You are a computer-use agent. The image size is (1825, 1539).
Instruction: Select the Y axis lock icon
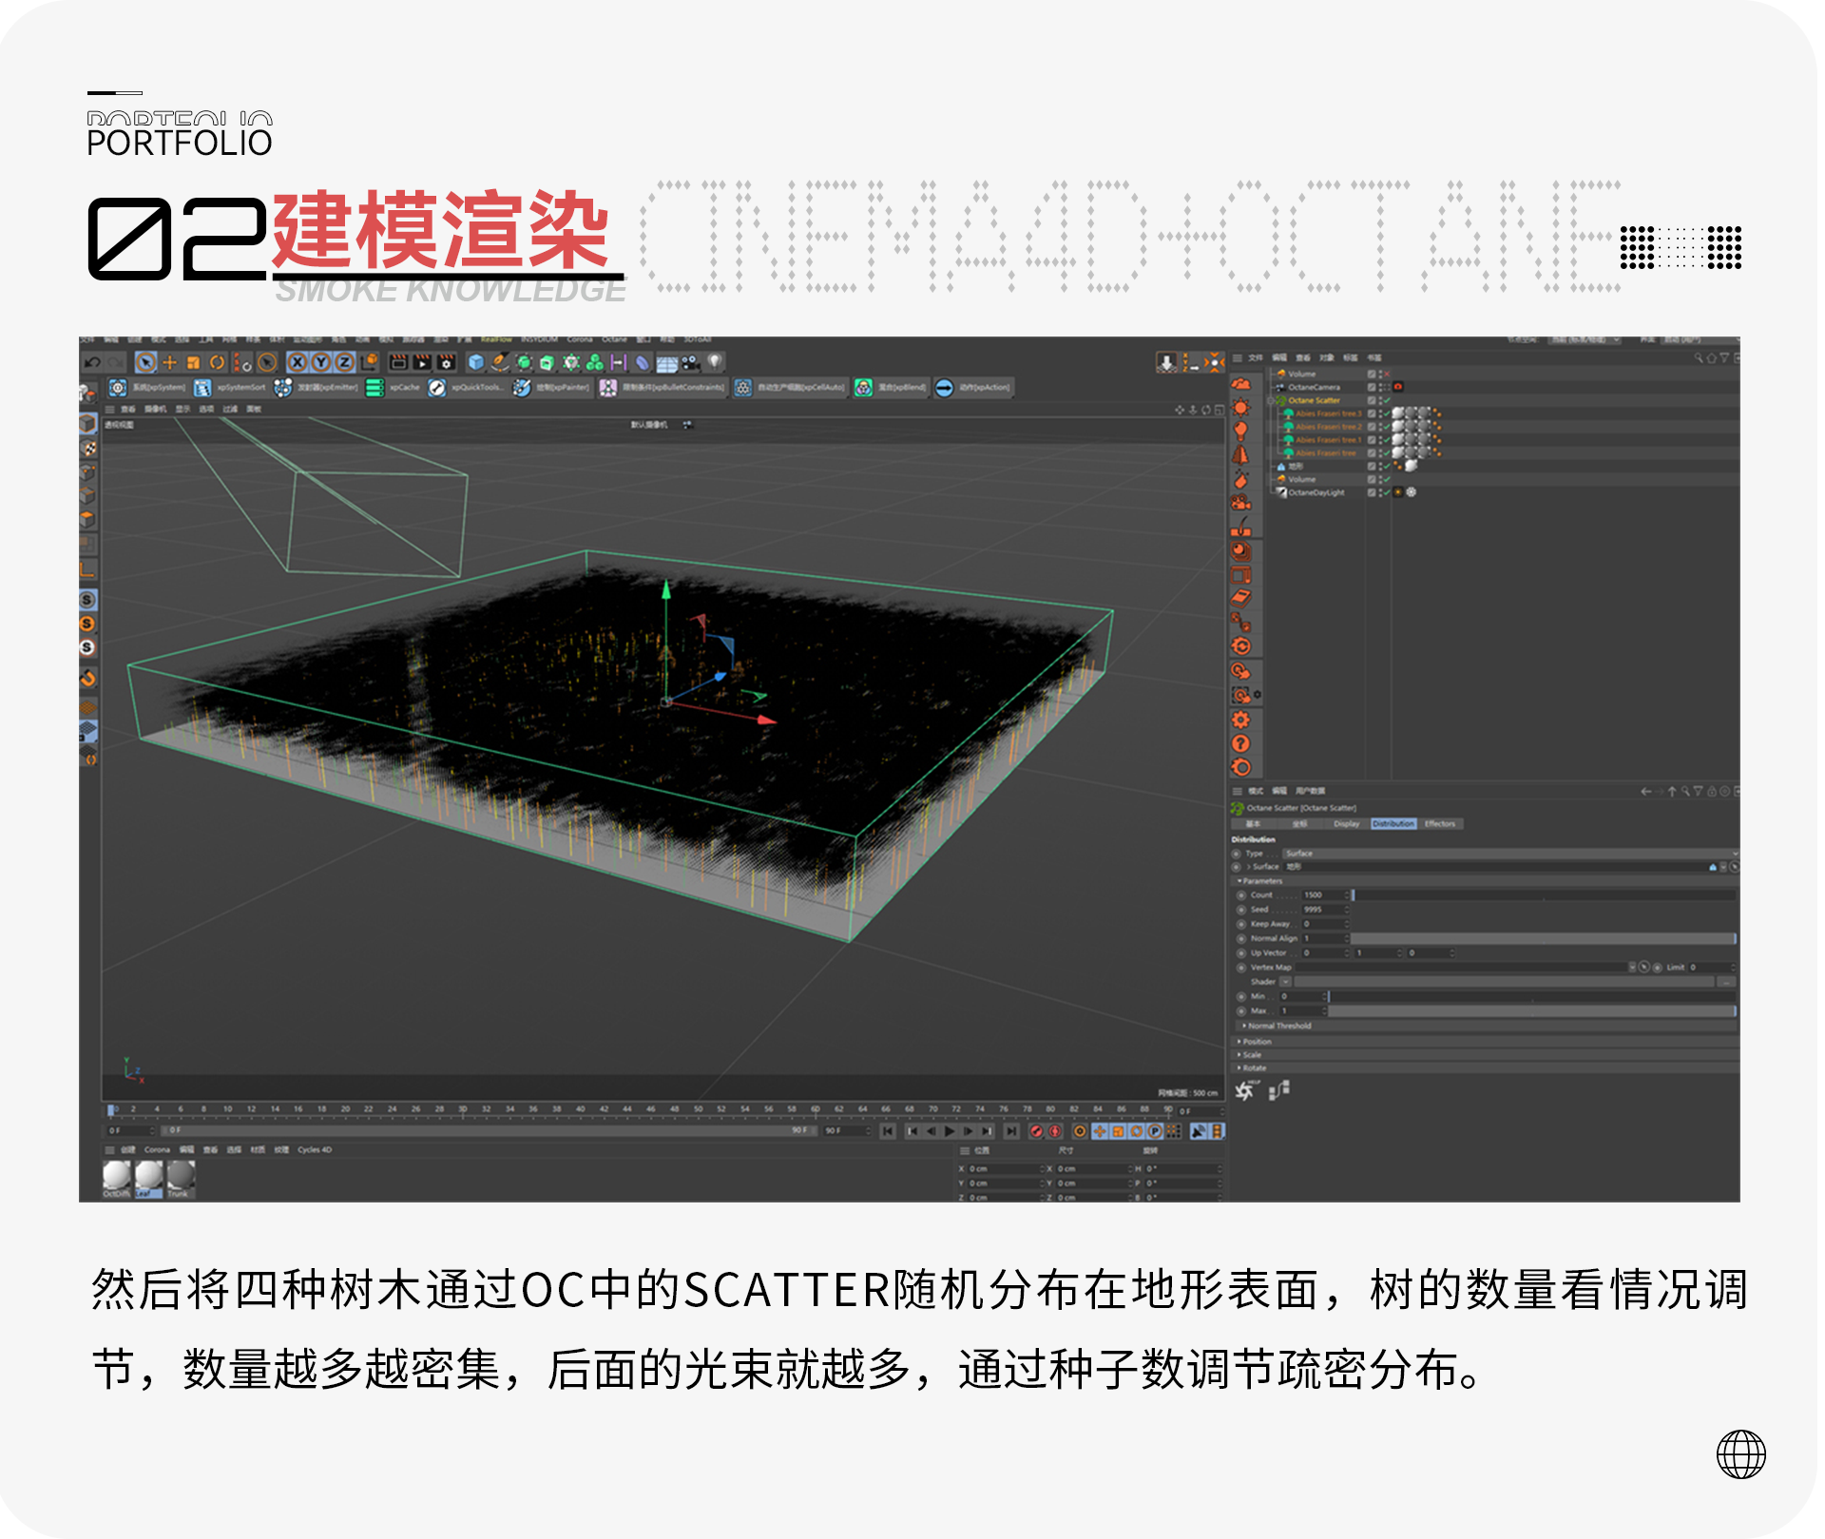click(320, 361)
